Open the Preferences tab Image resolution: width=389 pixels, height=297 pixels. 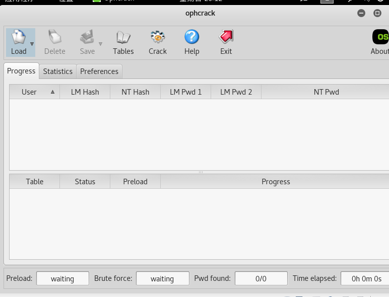99,71
